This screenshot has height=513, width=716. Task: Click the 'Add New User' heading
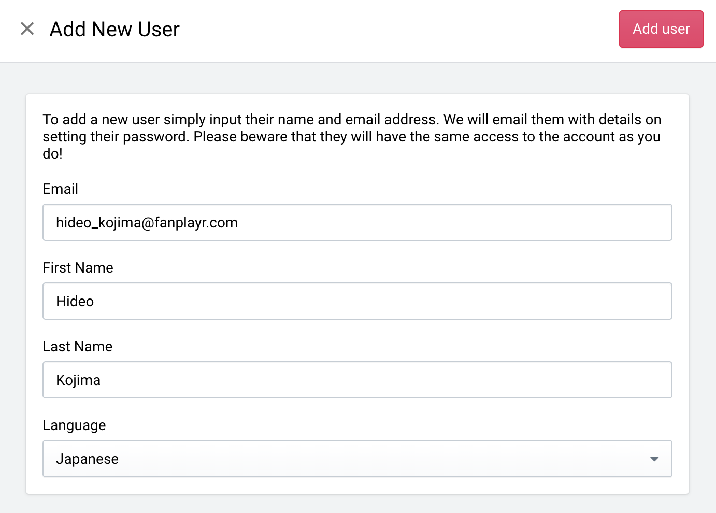point(114,30)
